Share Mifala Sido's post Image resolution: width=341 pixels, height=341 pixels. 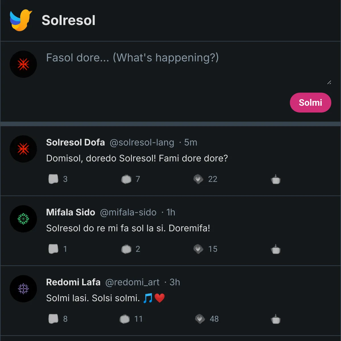[275, 249]
